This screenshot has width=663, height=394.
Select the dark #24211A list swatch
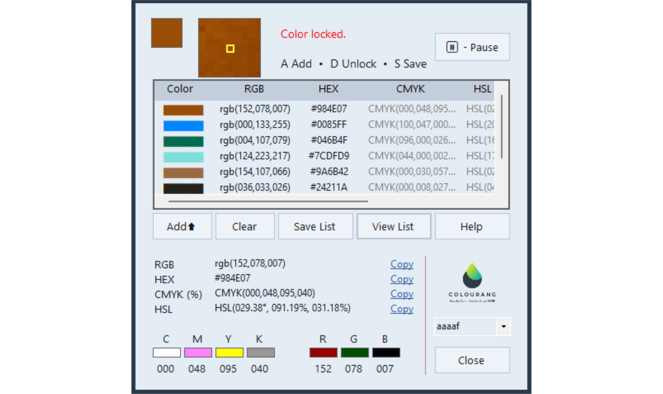[183, 189]
